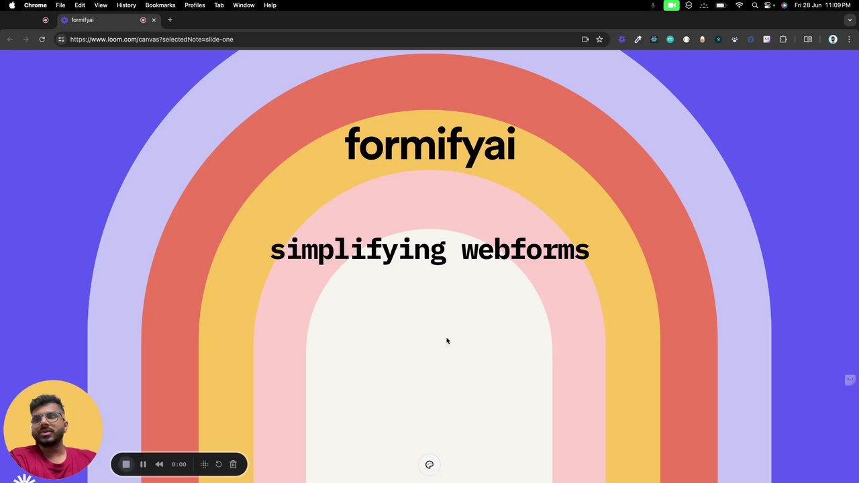Open Siri from the menu bar
The height and width of the screenshot is (483, 859).
785,5
